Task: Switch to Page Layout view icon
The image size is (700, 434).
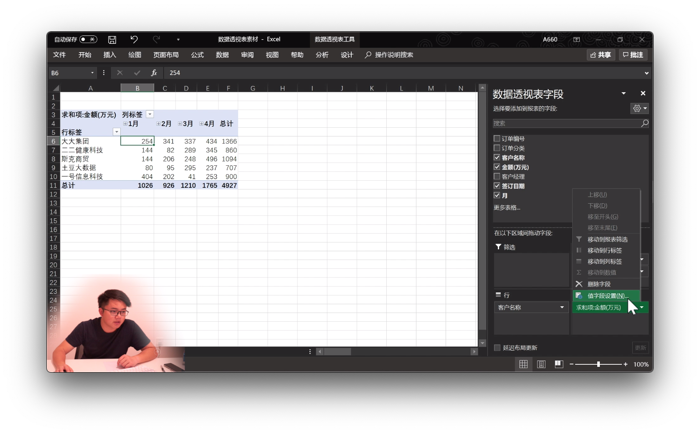Action: [x=541, y=364]
